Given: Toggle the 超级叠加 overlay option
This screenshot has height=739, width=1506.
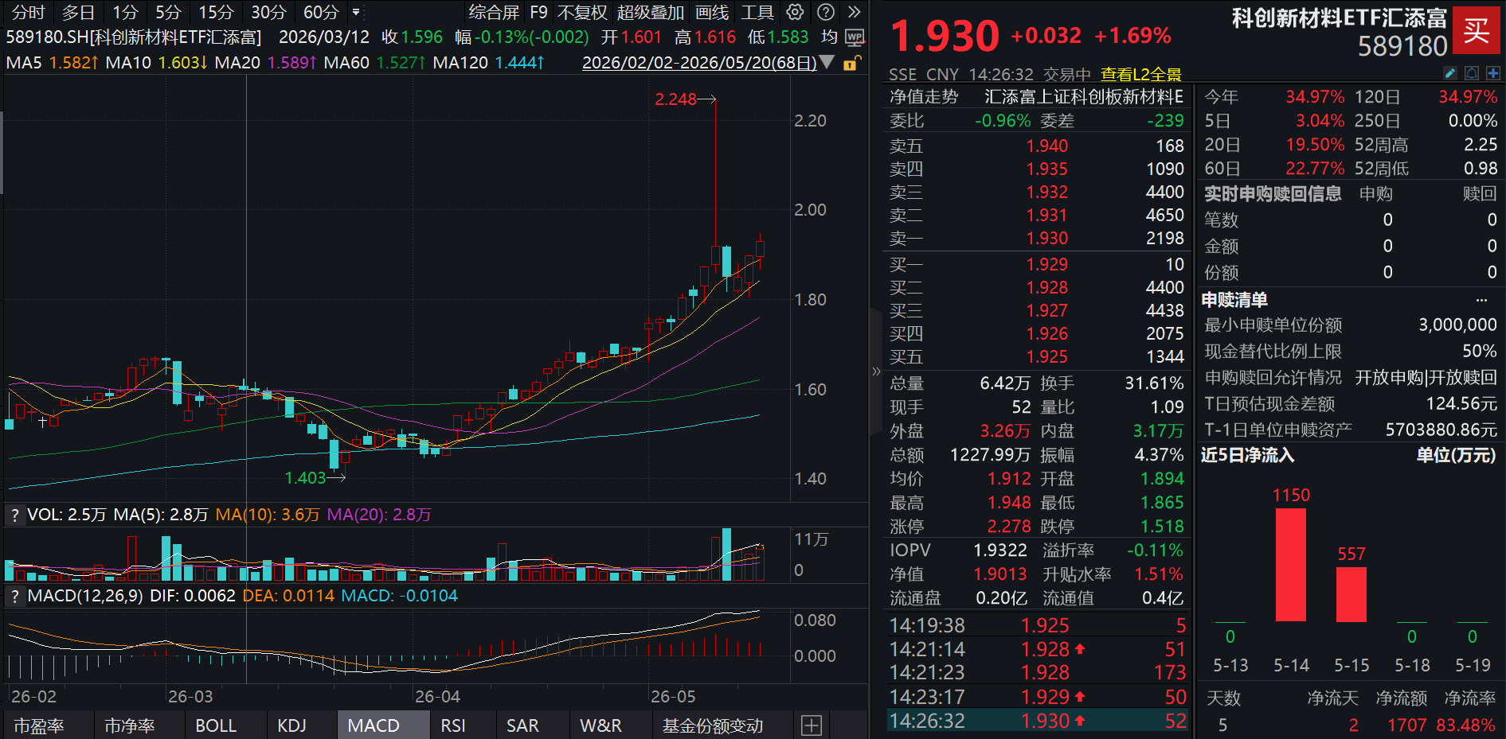Looking at the screenshot, I should pyautogui.click(x=650, y=13).
